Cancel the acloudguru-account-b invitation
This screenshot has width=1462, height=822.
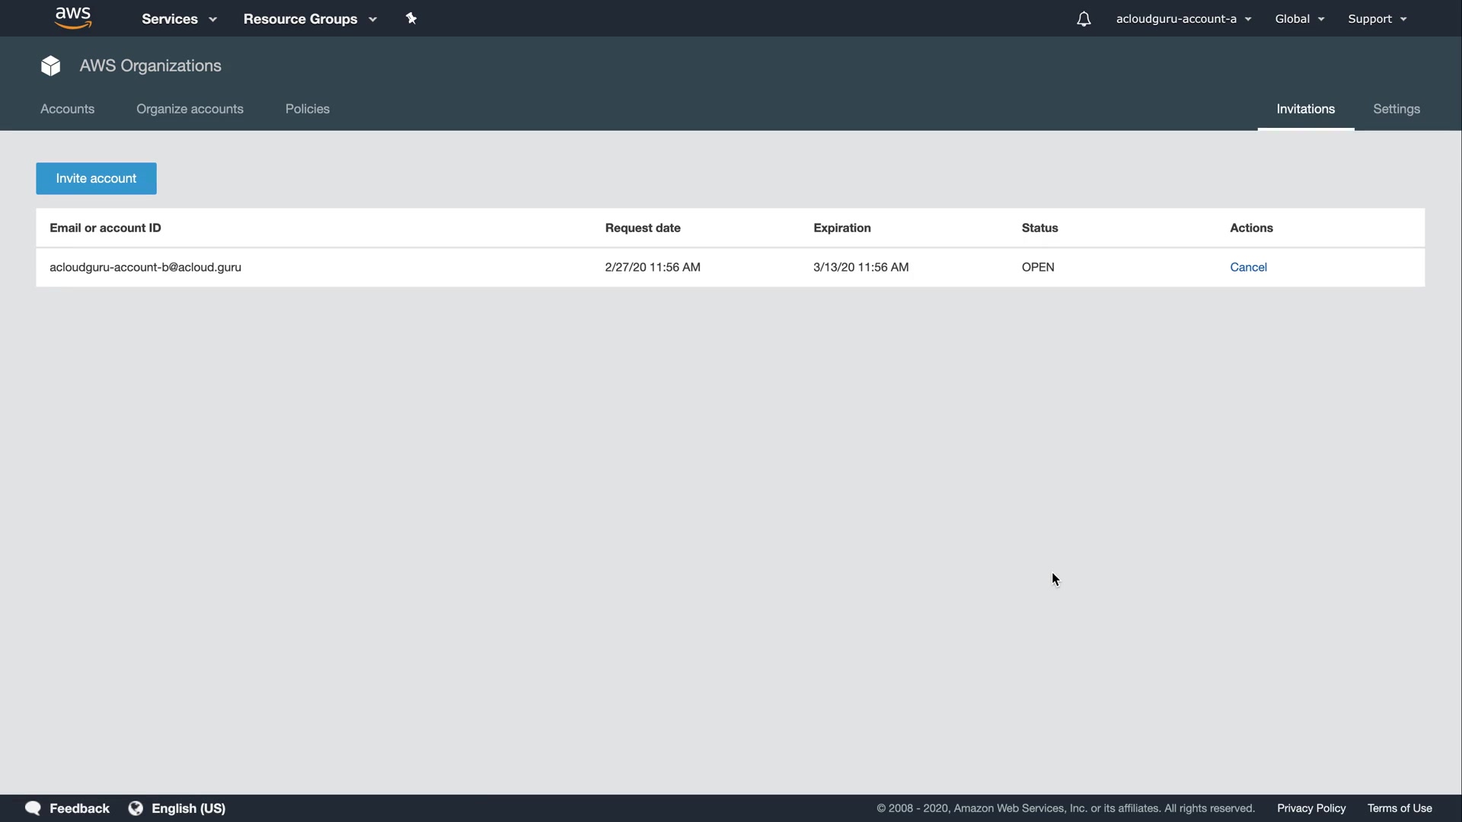coord(1248,267)
